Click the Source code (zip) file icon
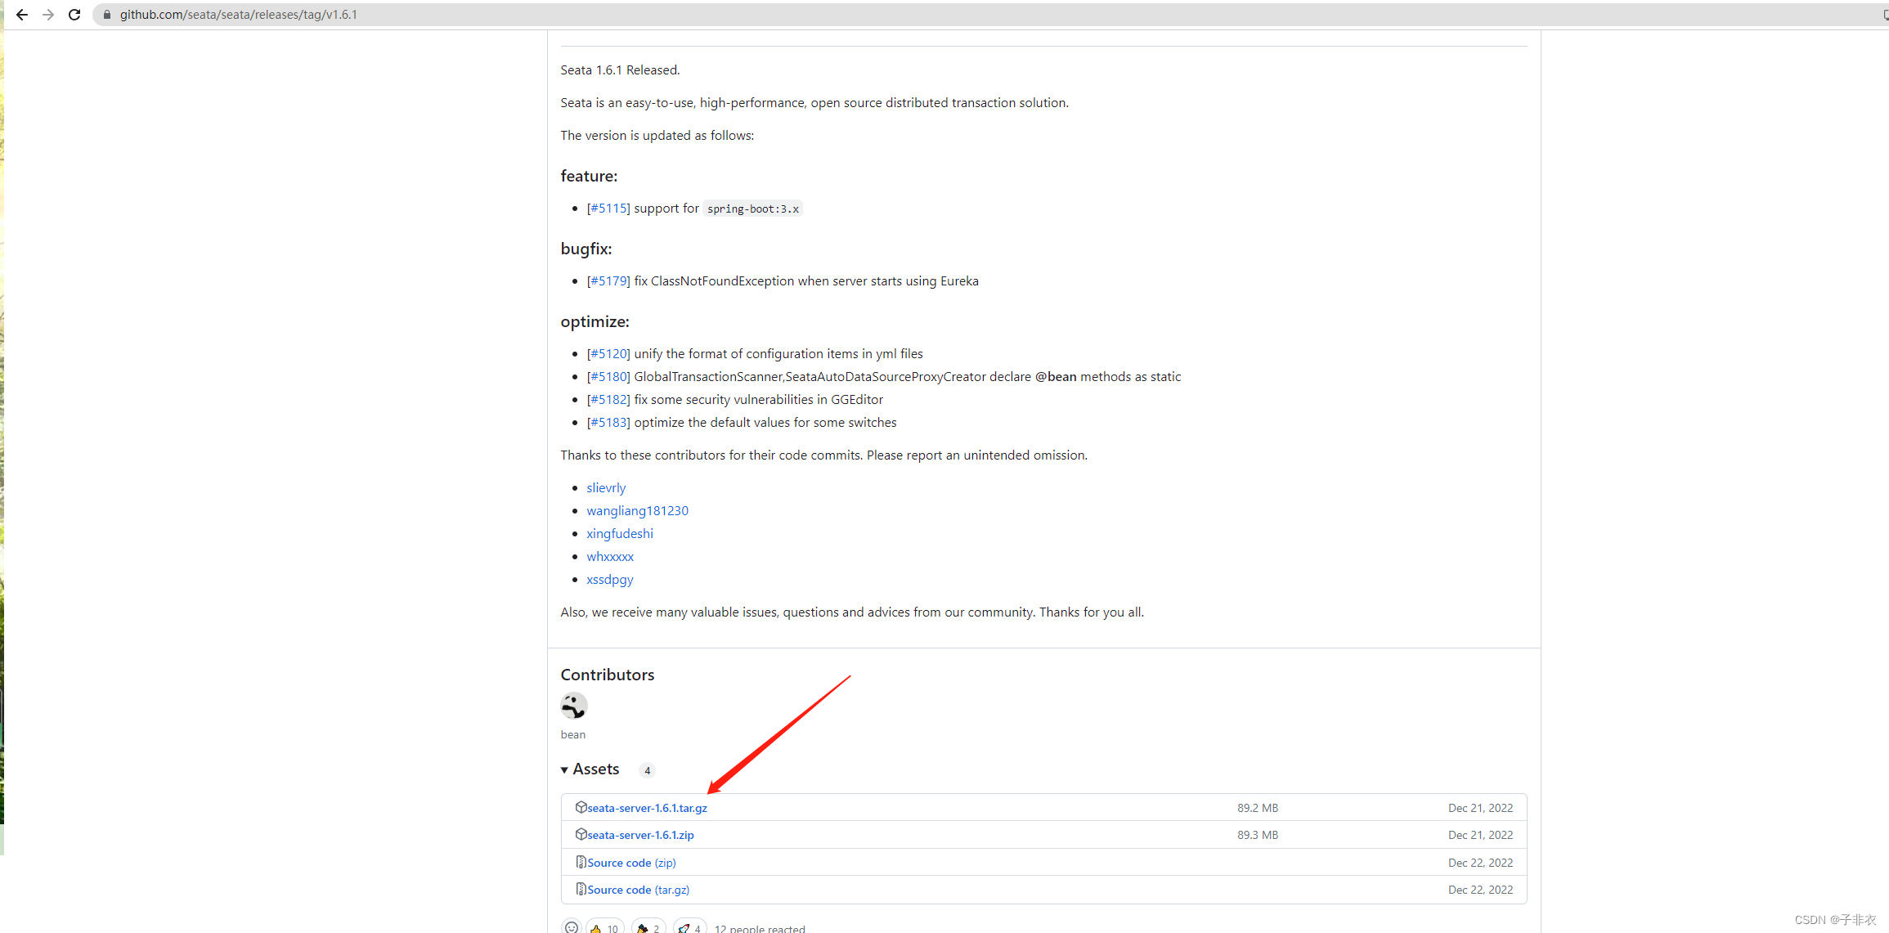The image size is (1889, 933). [581, 862]
